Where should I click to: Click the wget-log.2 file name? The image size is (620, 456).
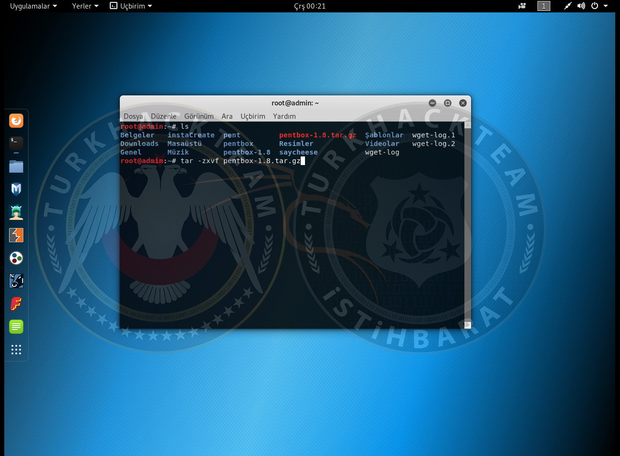434,144
